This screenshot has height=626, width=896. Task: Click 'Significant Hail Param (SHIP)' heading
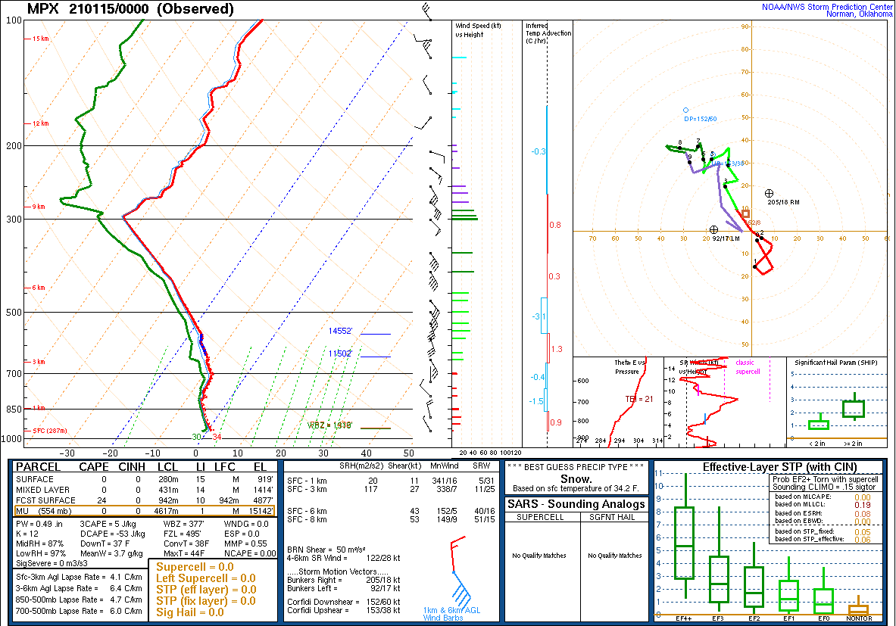click(836, 363)
